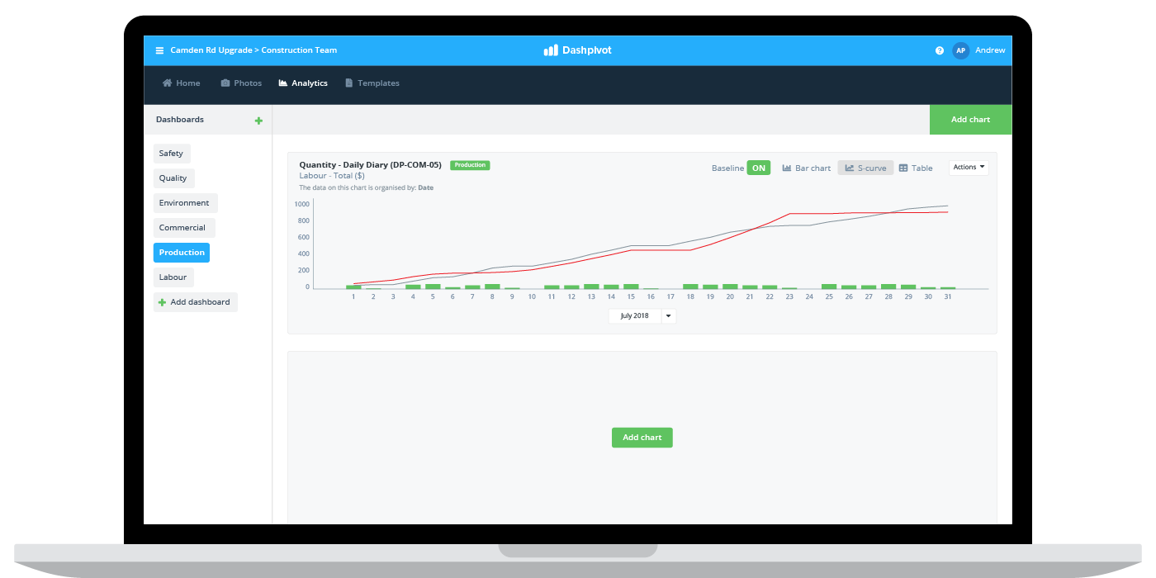The height and width of the screenshot is (578, 1156).
Task: Expand the July 2018 month arrow
Action: click(x=668, y=316)
